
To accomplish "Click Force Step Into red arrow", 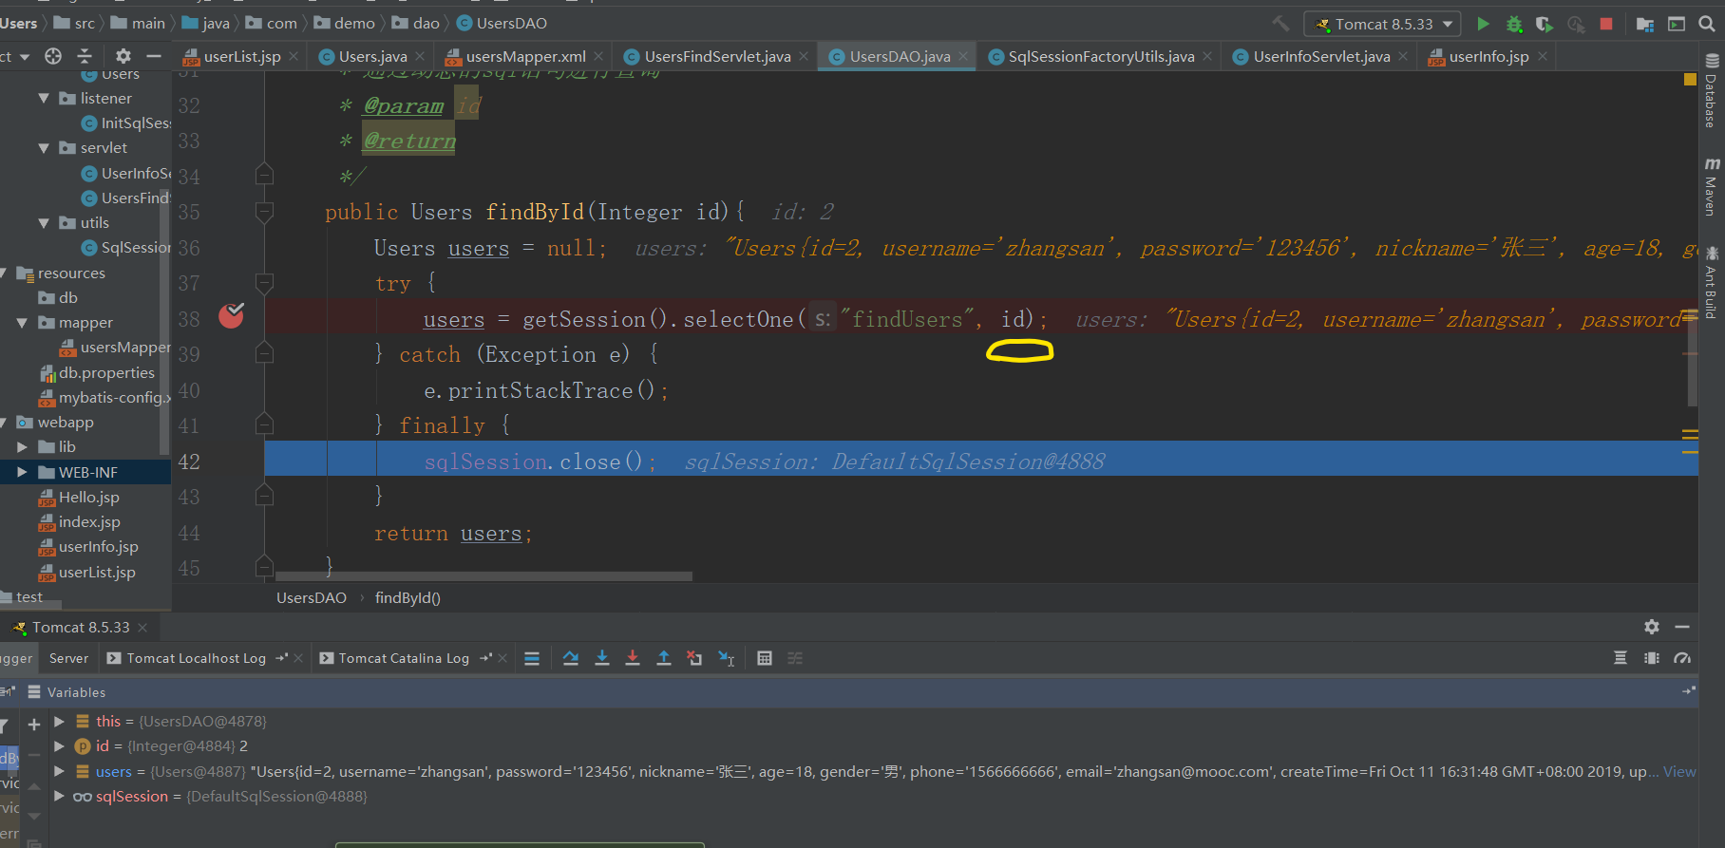I will point(633,658).
